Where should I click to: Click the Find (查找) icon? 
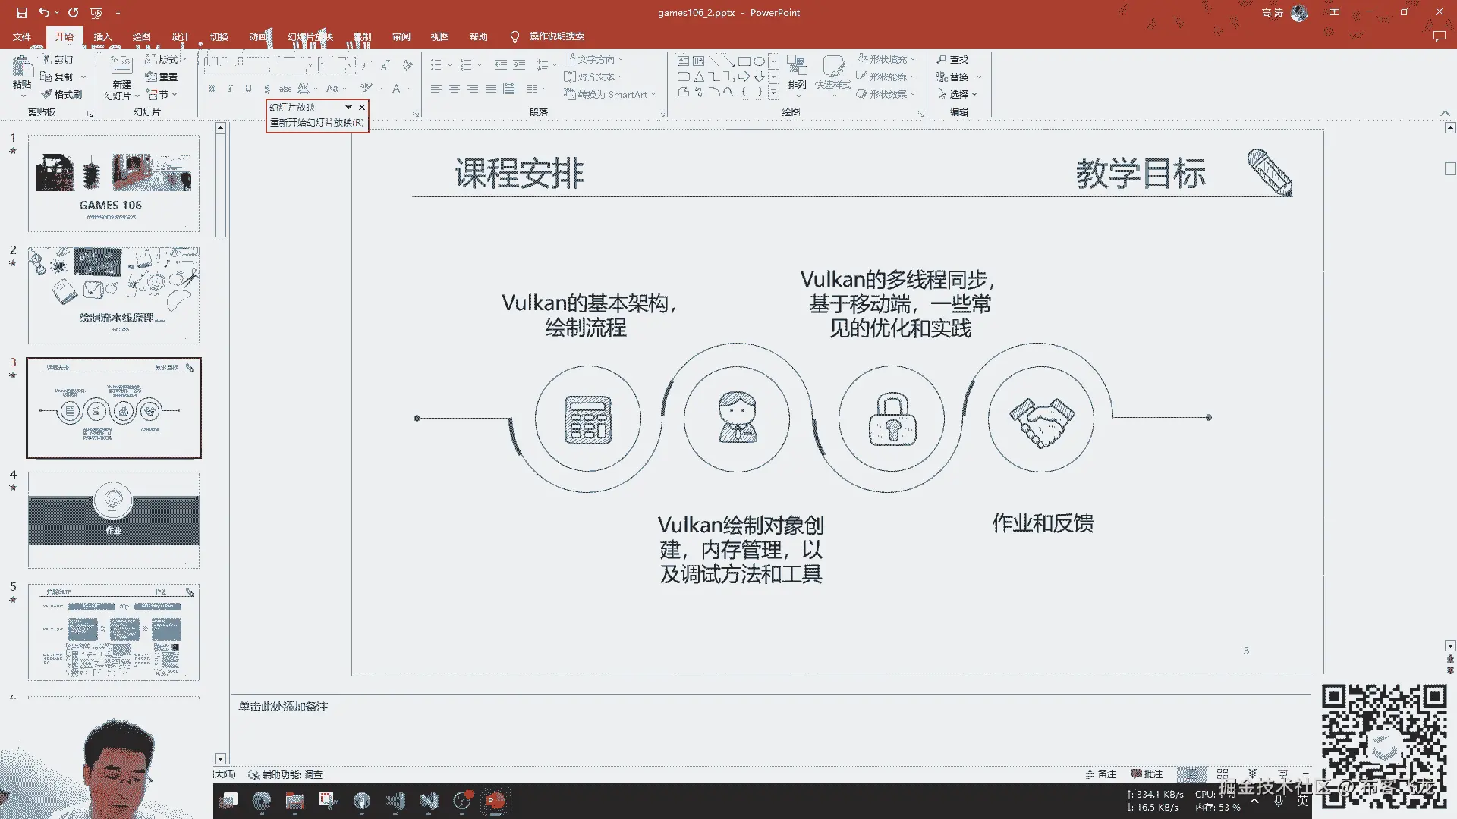[942, 59]
